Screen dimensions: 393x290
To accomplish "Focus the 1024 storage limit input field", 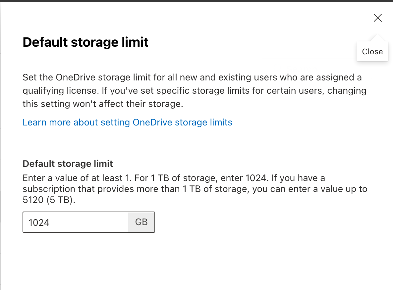I will pyautogui.click(x=76, y=222).
